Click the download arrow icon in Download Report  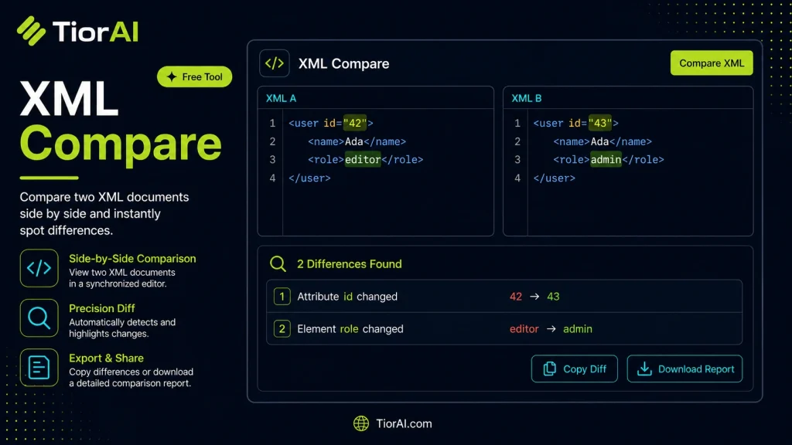(x=644, y=369)
